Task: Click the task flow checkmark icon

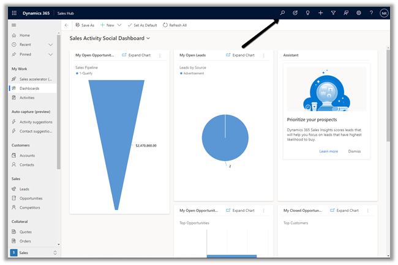Action: 295,12
